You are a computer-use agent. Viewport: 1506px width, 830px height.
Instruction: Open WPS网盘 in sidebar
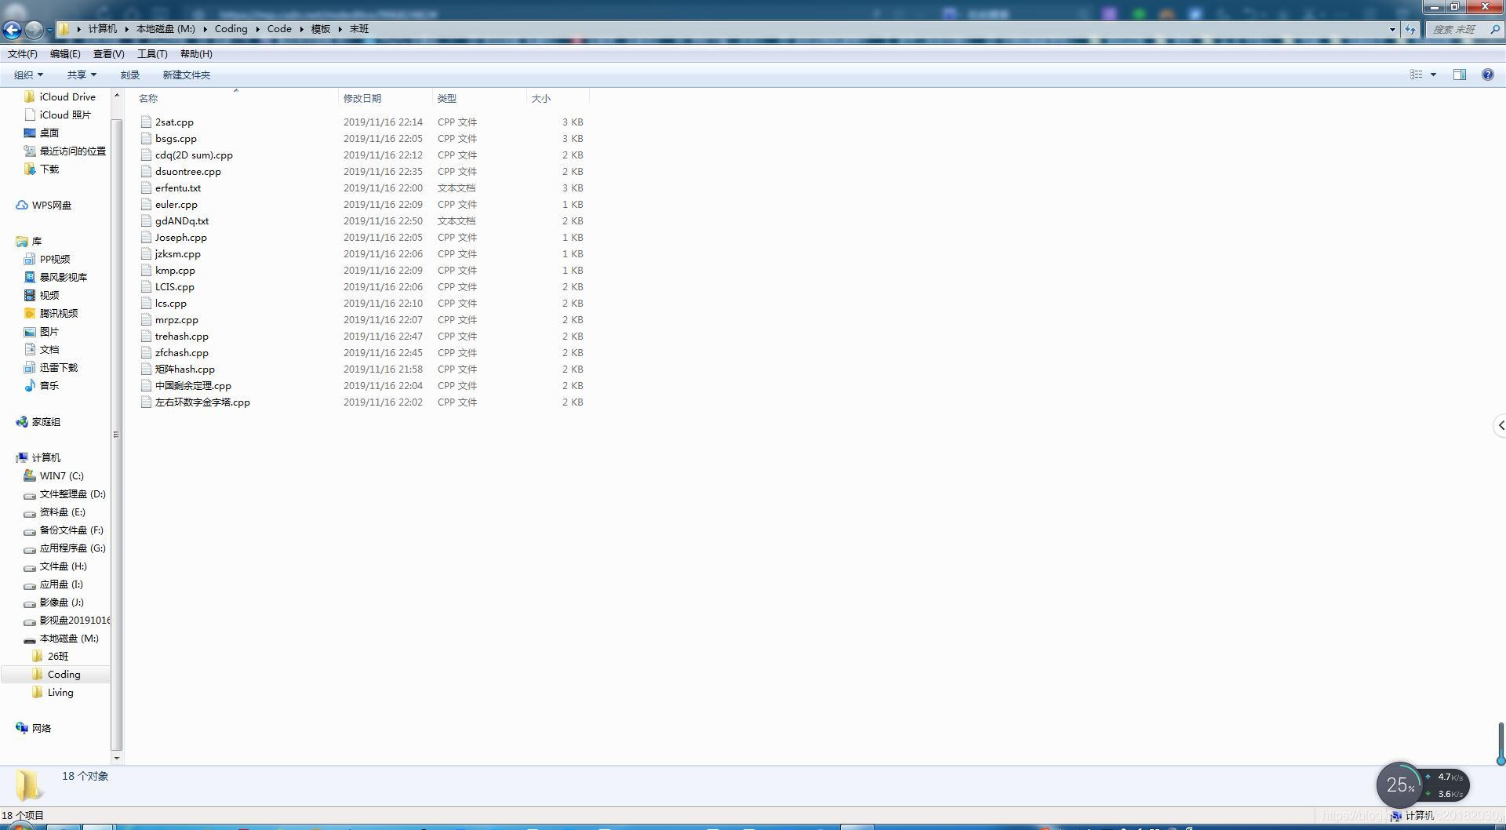51,205
